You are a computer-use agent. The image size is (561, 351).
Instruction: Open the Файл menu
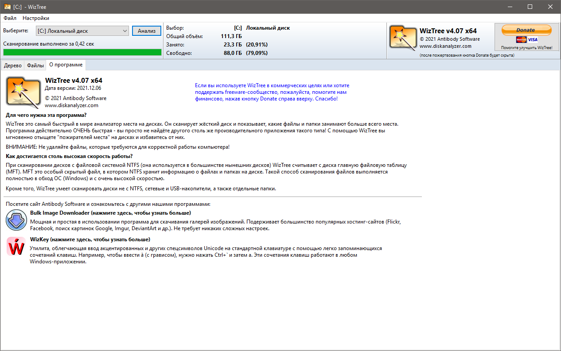pos(10,18)
